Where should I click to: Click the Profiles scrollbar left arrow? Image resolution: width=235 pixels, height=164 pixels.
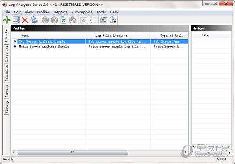point(14,152)
